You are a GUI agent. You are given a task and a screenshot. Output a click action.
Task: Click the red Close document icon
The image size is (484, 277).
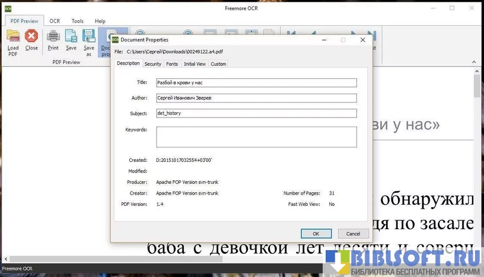point(31,36)
